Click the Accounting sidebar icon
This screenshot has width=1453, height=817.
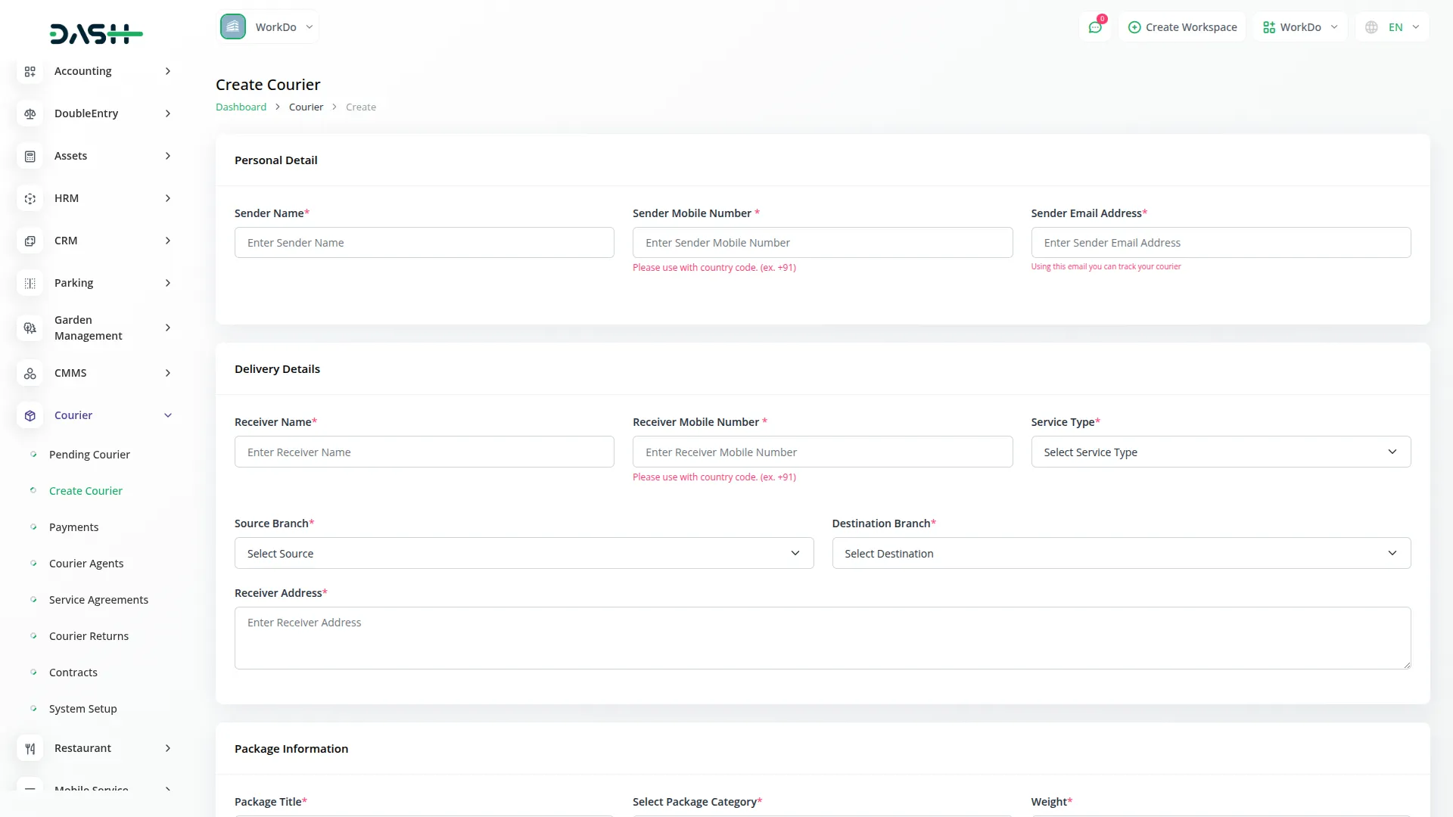coord(30,71)
